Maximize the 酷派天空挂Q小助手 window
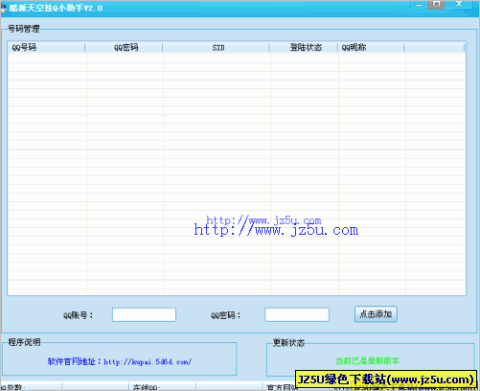Screen dimensions: 480x391 pos(436,4)
